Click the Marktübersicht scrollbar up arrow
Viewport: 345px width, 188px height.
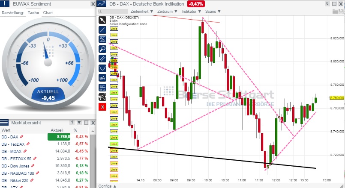coord(93,131)
